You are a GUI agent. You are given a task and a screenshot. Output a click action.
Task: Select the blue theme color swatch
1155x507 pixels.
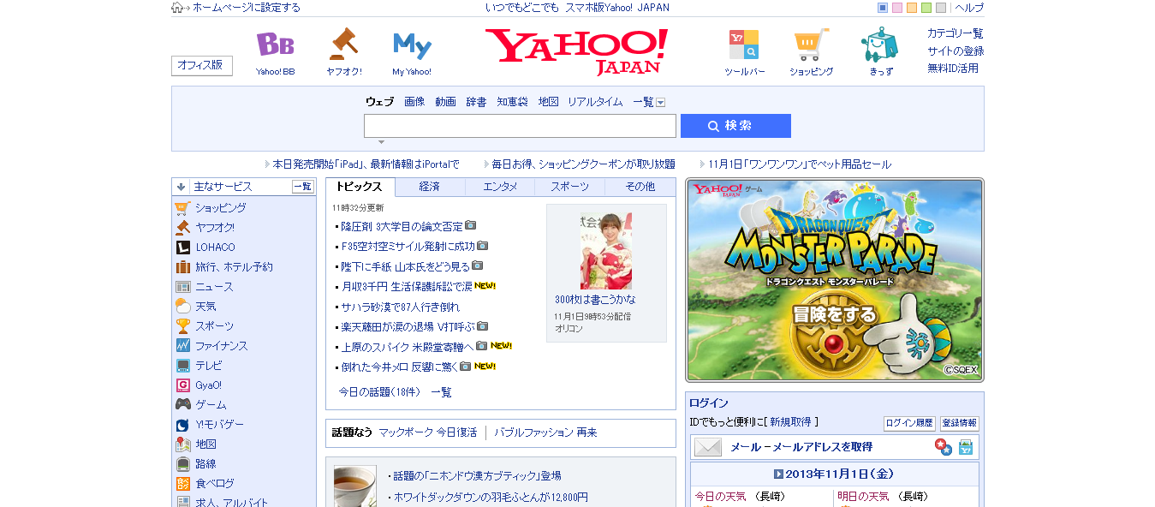click(x=883, y=8)
